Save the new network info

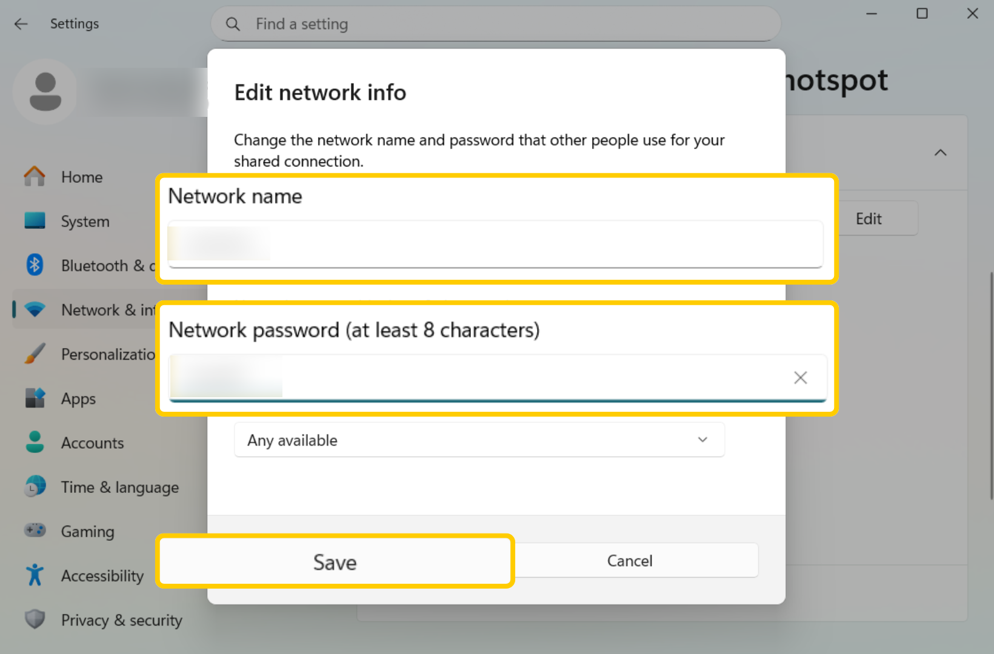[335, 561]
